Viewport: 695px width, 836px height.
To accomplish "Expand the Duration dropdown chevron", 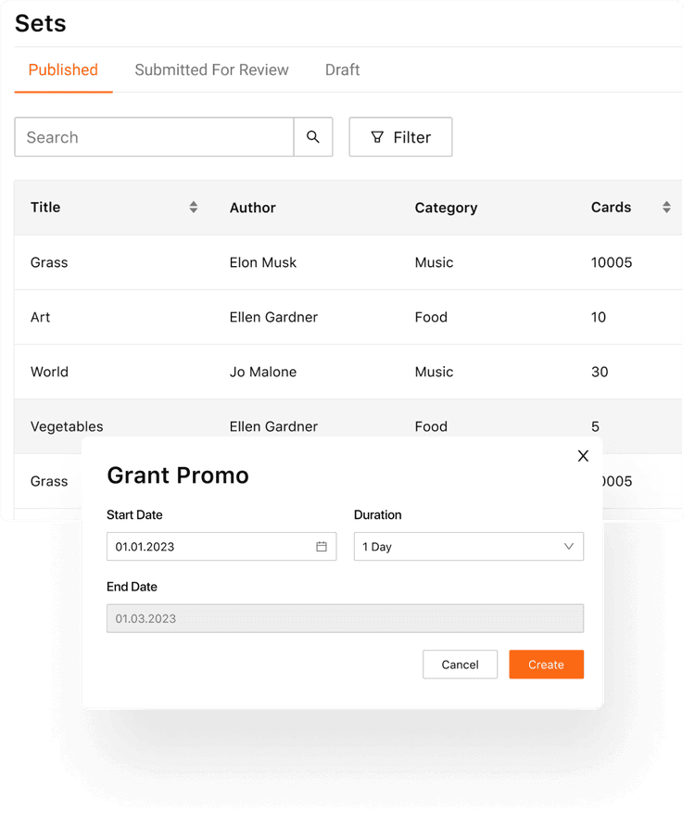I will coord(569,547).
